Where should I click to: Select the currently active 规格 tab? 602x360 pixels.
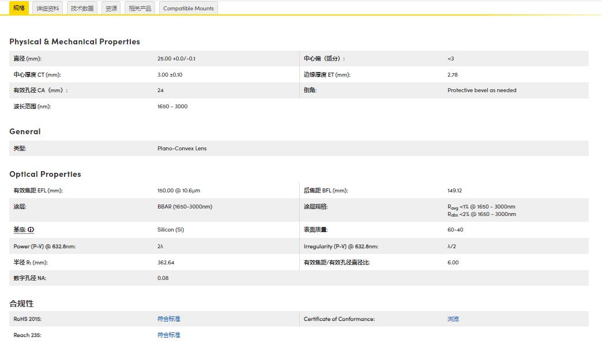pyautogui.click(x=18, y=8)
